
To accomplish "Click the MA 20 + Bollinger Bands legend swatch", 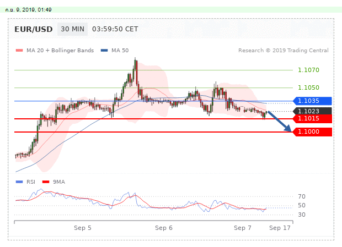I will point(19,51).
